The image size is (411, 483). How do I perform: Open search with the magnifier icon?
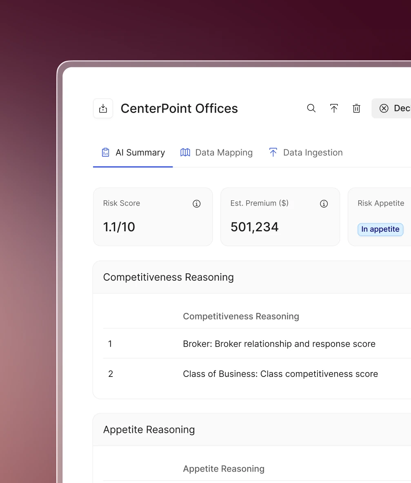[x=311, y=108]
